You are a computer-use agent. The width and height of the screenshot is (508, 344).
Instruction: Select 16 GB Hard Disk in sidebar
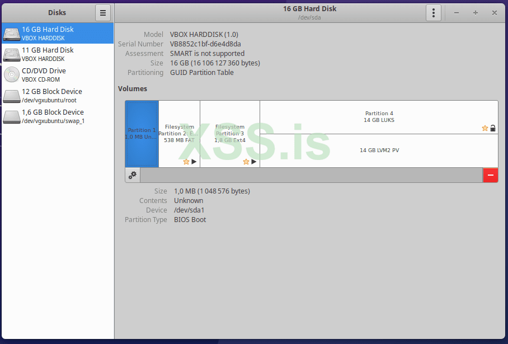click(58, 33)
